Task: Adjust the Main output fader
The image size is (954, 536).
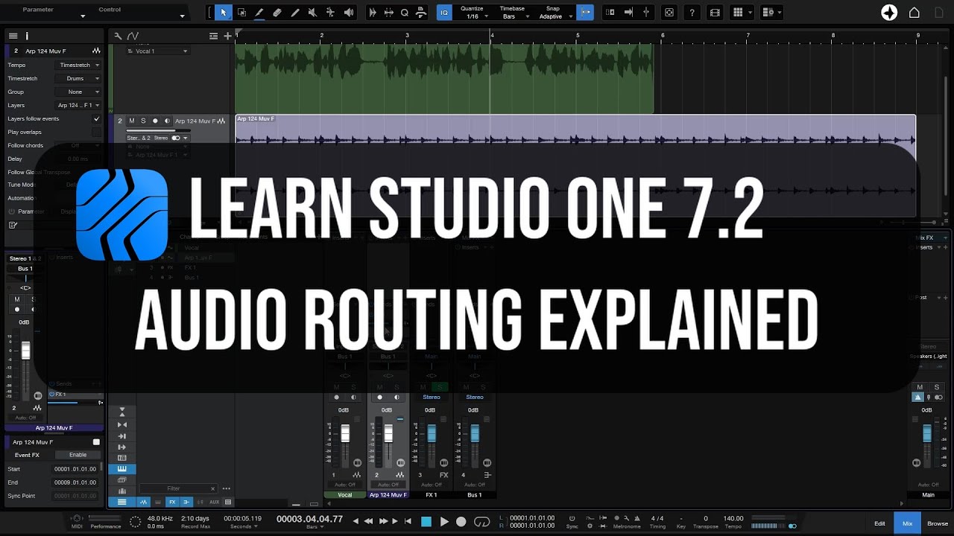Action: [927, 433]
